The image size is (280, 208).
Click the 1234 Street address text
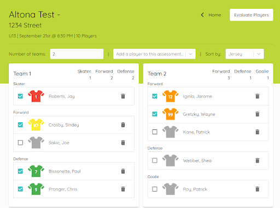click(x=25, y=25)
